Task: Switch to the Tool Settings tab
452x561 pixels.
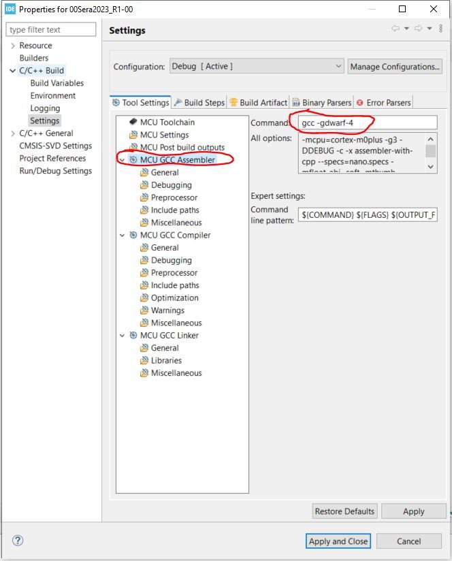Action: [140, 102]
